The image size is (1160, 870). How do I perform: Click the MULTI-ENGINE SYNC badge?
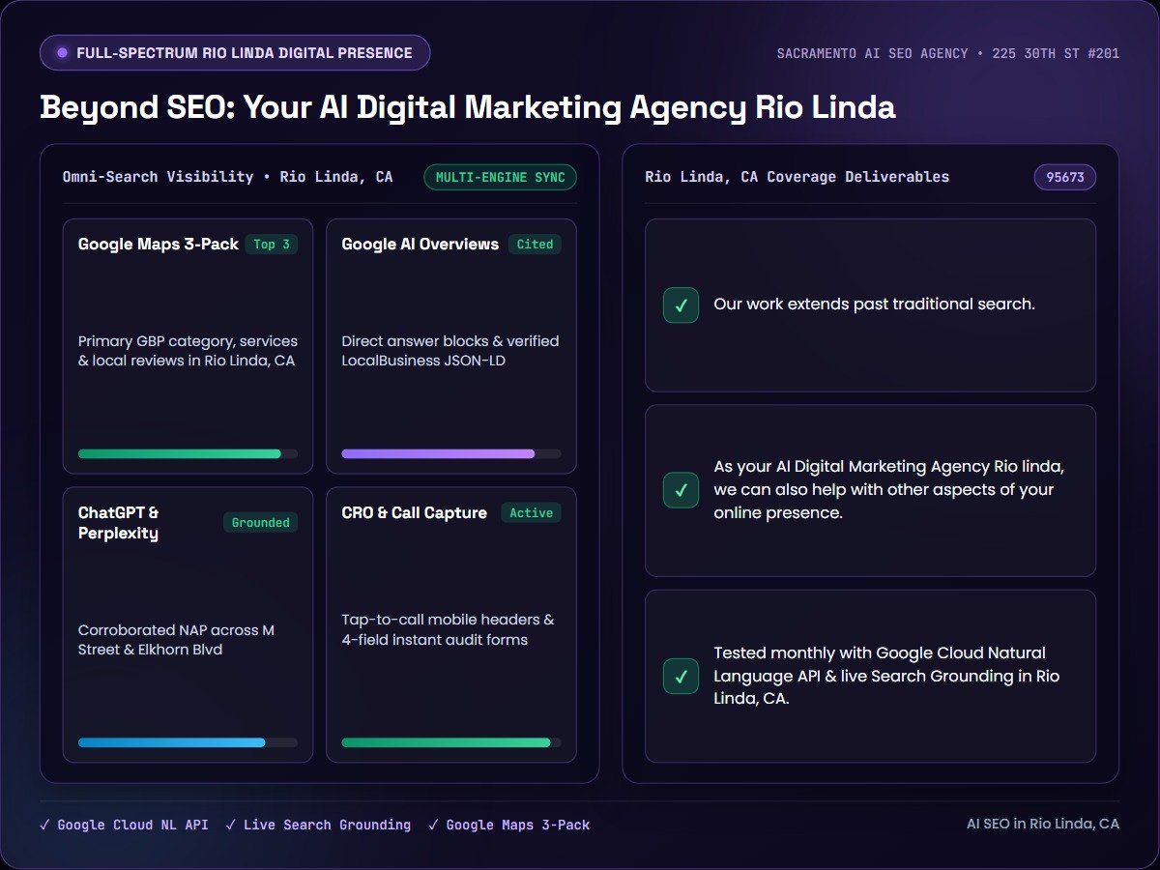pos(501,177)
